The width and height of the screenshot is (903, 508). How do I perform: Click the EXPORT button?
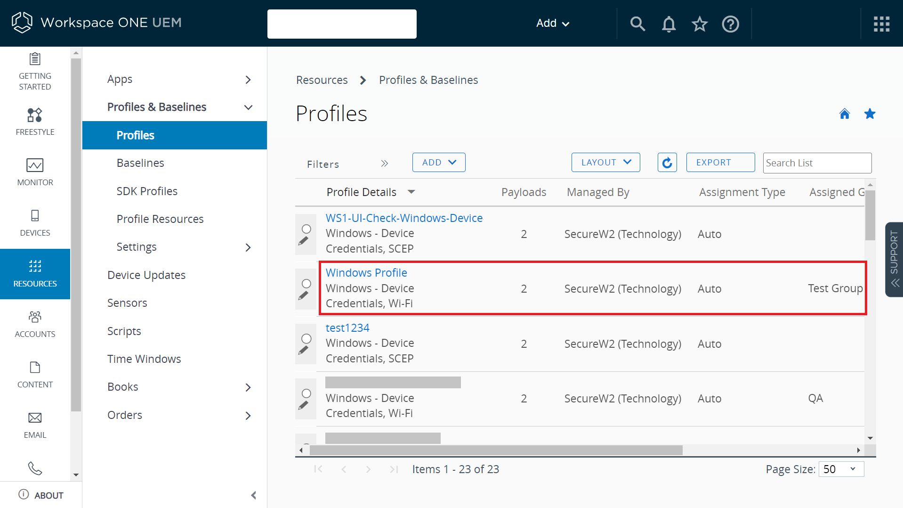point(720,163)
